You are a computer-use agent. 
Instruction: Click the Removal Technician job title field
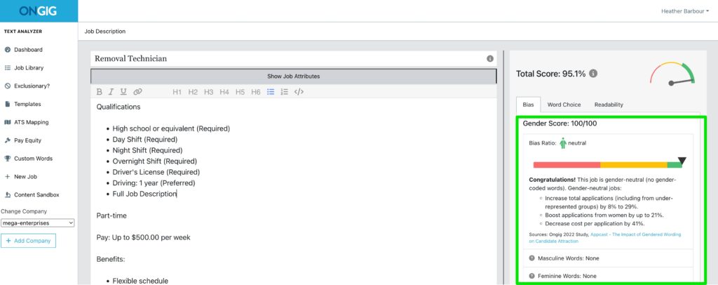tap(280, 59)
